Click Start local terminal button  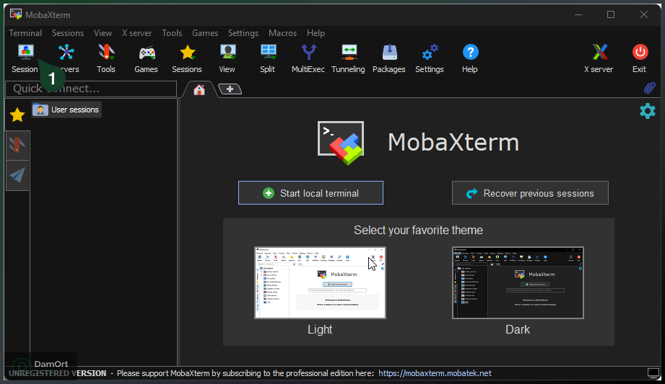310,193
